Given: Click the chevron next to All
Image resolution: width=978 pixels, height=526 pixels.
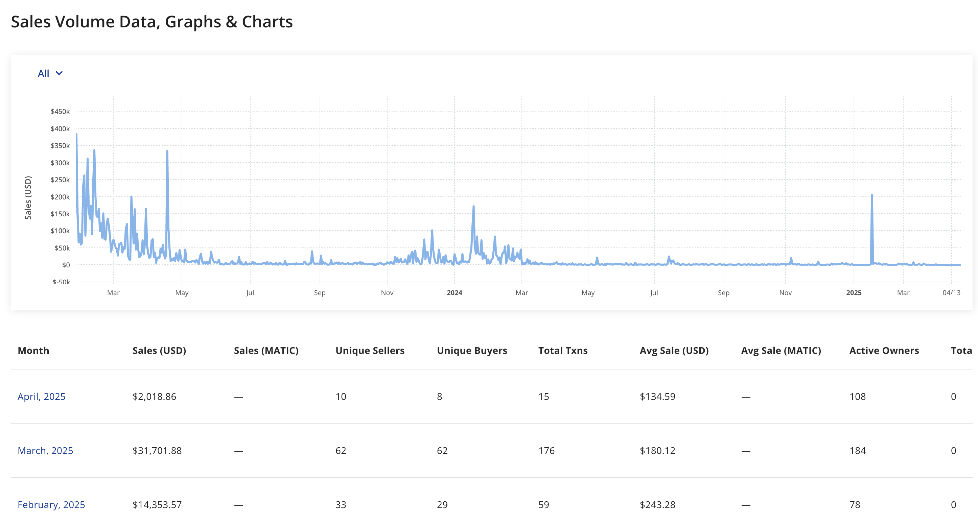Looking at the screenshot, I should point(59,73).
